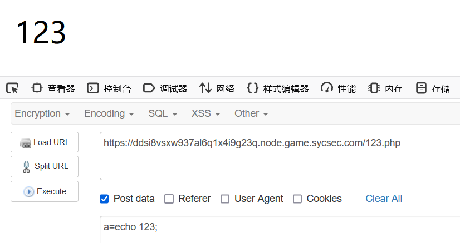Viewport: 460px width, 243px height.
Task: Open the 查看器 inspector panel
Action: pyautogui.click(x=53, y=88)
